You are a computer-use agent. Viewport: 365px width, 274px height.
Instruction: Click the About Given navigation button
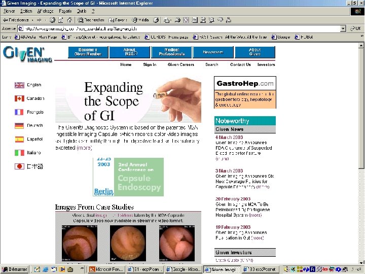click(x=255, y=52)
